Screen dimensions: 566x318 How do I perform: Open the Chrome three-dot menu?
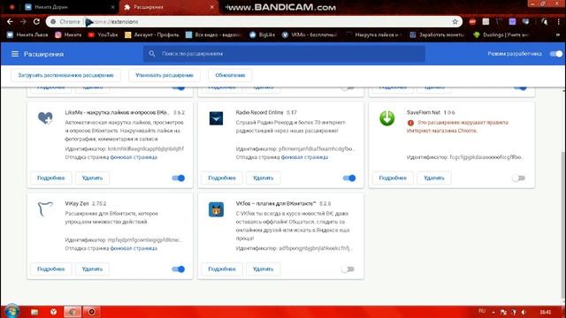(x=558, y=21)
